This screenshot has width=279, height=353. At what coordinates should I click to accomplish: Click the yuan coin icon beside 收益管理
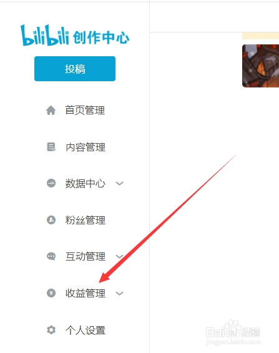51,293
